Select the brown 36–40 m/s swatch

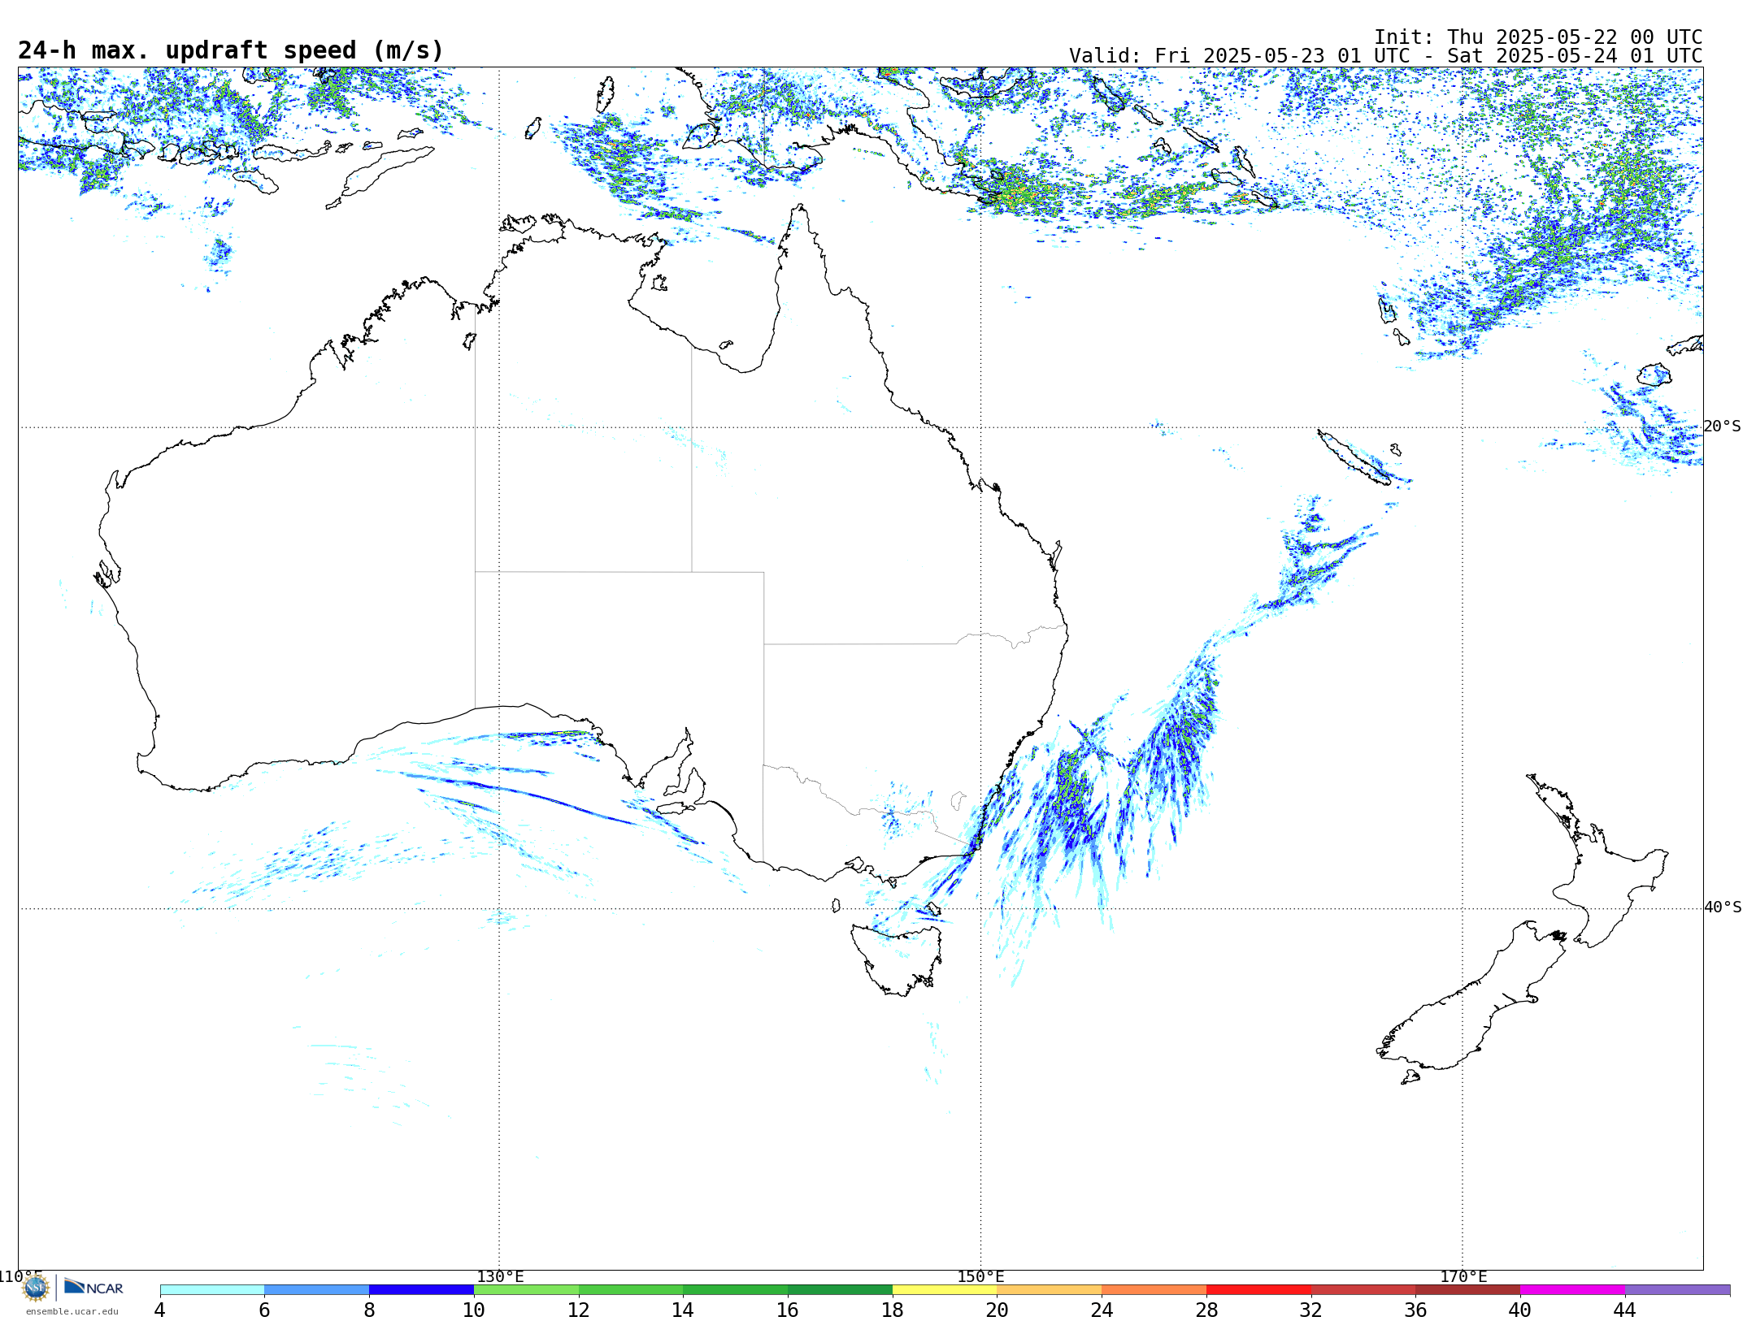click(1468, 1289)
